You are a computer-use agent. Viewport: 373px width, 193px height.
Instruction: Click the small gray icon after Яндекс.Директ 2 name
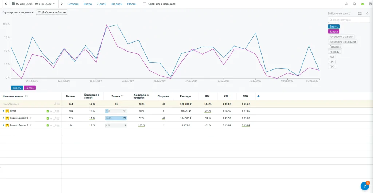pyautogui.click(x=31, y=125)
